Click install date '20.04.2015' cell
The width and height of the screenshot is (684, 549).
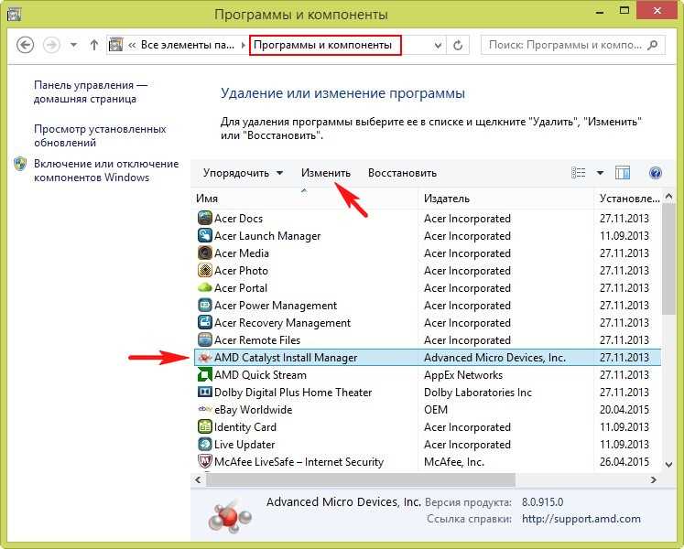[x=624, y=410]
